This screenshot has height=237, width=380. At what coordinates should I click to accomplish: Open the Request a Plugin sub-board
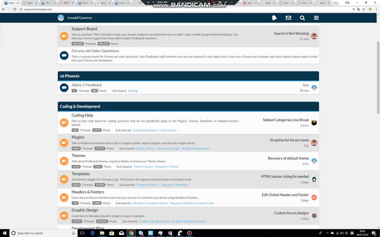(x=168, y=149)
